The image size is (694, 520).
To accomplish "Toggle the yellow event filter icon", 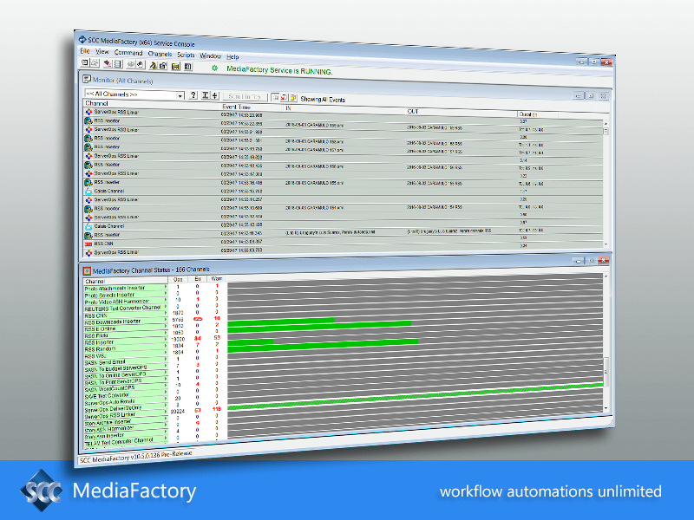I will [x=292, y=98].
